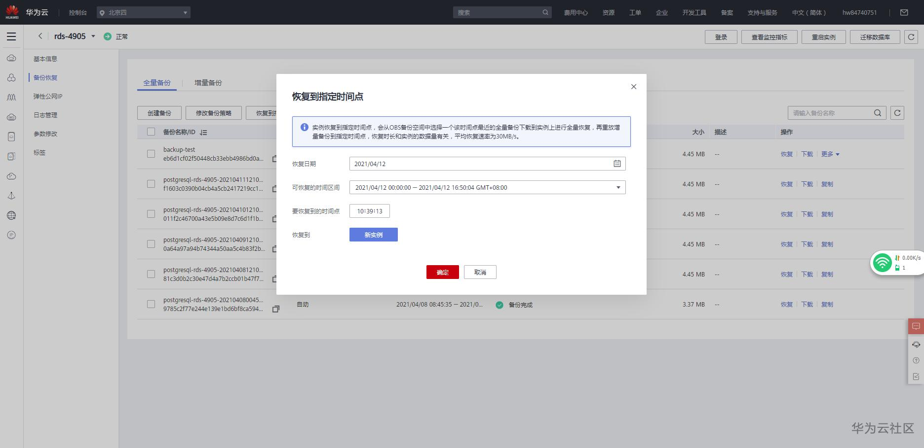Viewport: 924px width, 448px height.
Task: Tick checkbox for postgresql-rds-4905-202104111210 backup
Action: tap(151, 184)
